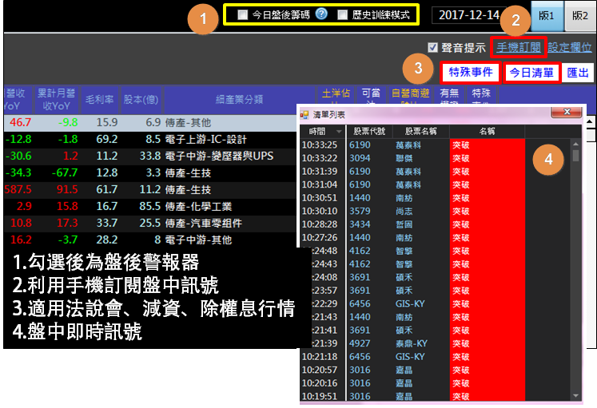Click the 匯出 export button
Viewport: 597px width, 408px height.
(x=578, y=73)
